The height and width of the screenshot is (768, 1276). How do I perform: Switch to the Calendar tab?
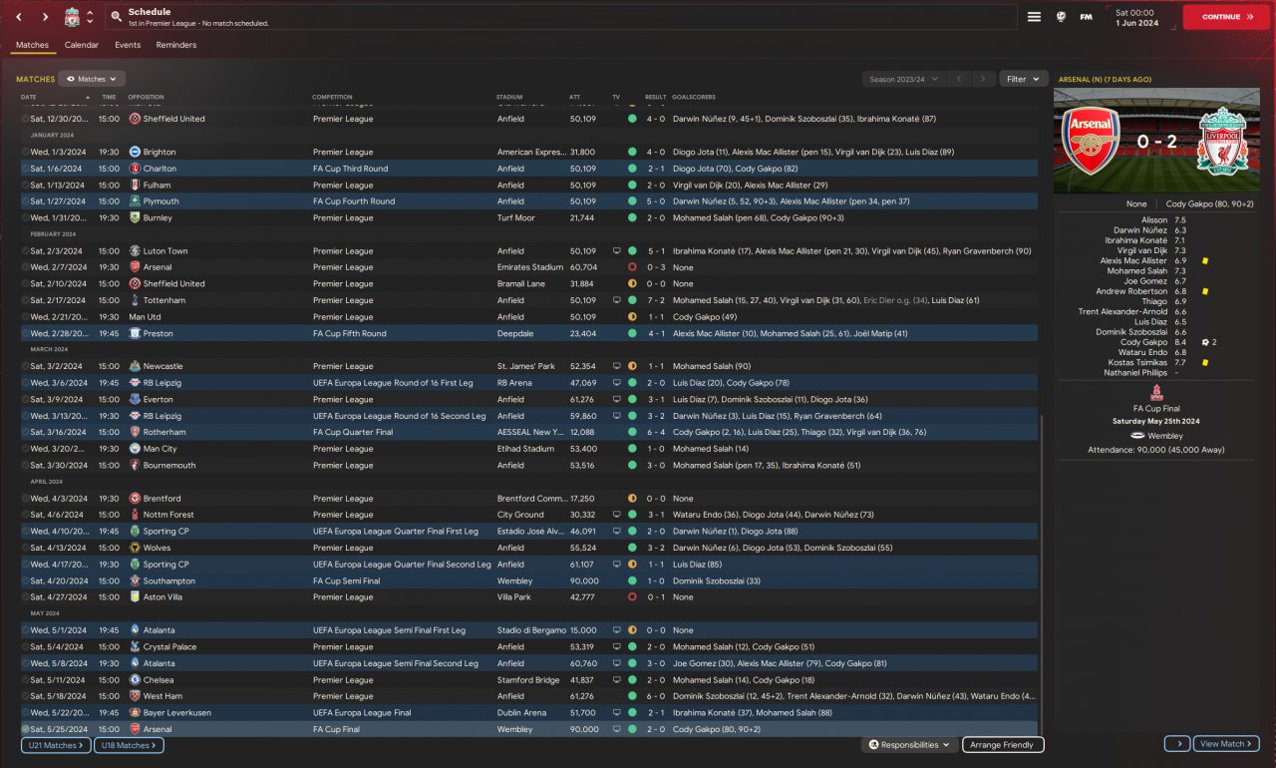click(82, 45)
